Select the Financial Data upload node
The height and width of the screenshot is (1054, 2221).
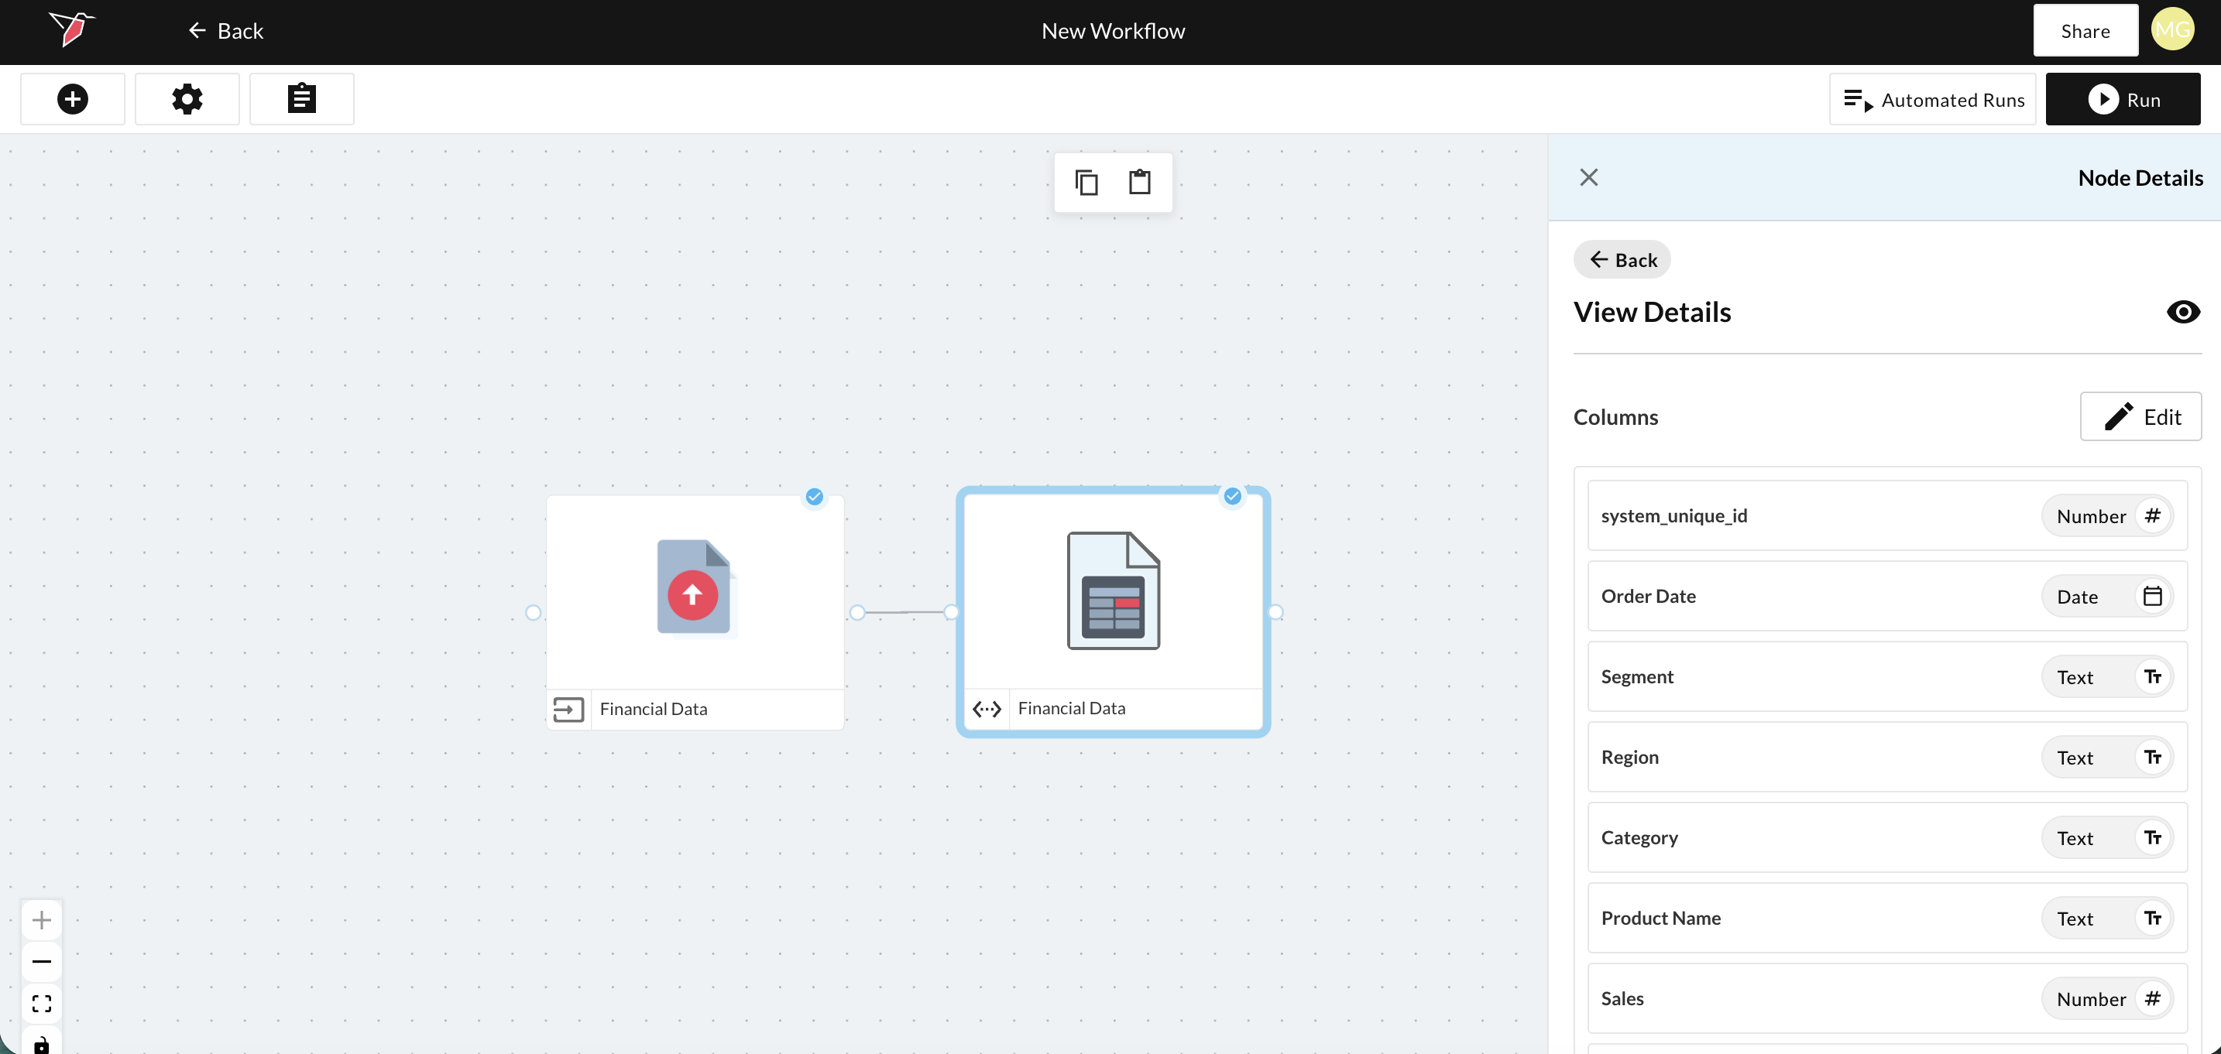tap(694, 594)
